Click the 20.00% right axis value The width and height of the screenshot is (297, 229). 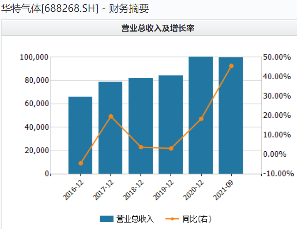pyautogui.click(x=277, y=115)
